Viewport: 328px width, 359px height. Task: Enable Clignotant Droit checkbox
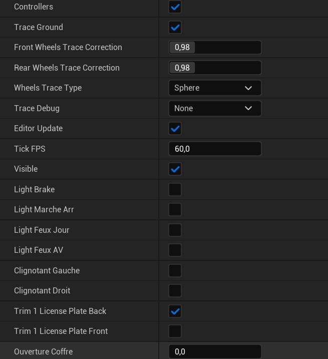coord(175,291)
